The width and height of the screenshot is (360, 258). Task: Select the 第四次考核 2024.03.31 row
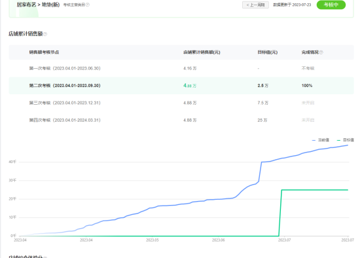181,120
